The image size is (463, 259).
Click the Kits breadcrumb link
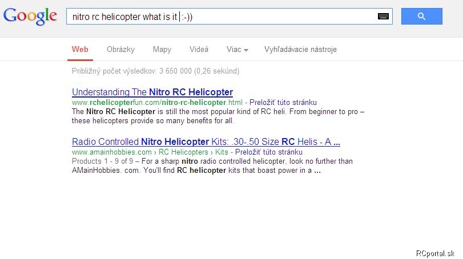(x=222, y=152)
